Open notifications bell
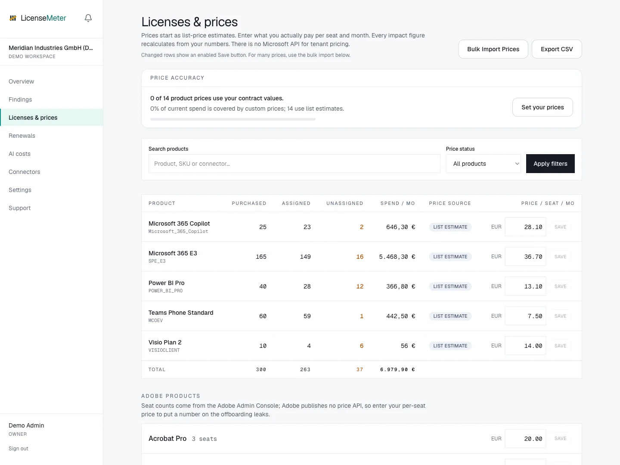The image size is (620, 465). (x=88, y=18)
